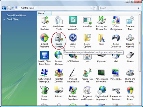The height and width of the screenshot is (107, 143).
Task: Open Programs and Features
Action: 87,93
